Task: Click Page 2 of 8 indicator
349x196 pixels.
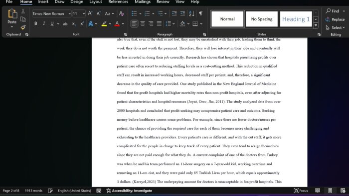Action: 11,191
